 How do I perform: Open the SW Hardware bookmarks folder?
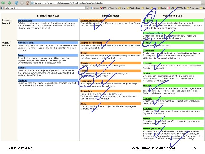click(134, 8)
